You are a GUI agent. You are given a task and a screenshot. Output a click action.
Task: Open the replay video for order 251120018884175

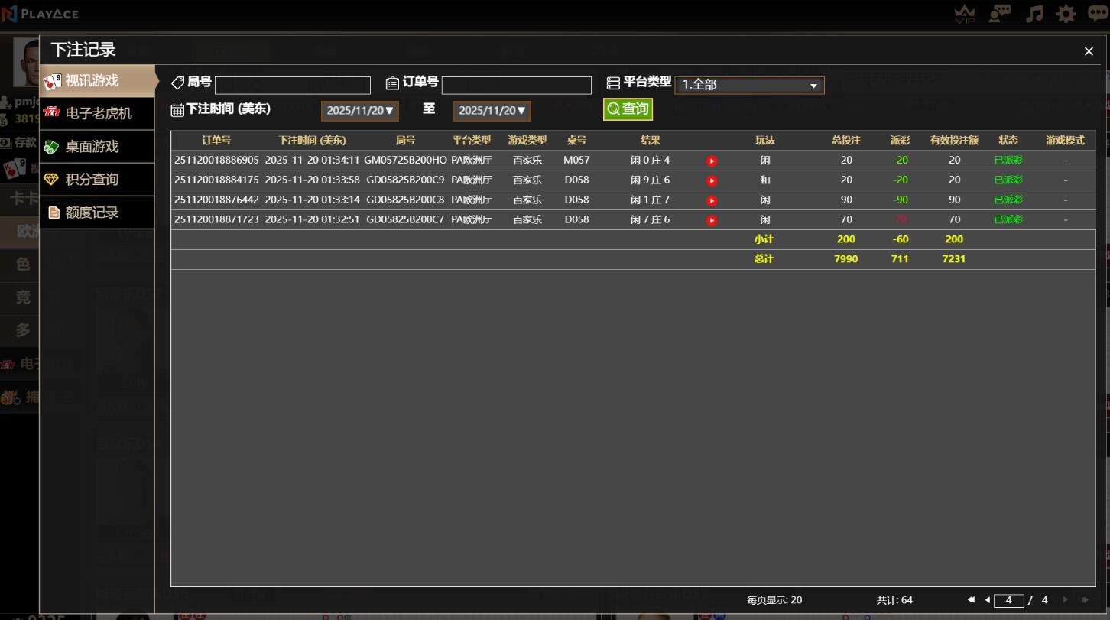point(712,181)
